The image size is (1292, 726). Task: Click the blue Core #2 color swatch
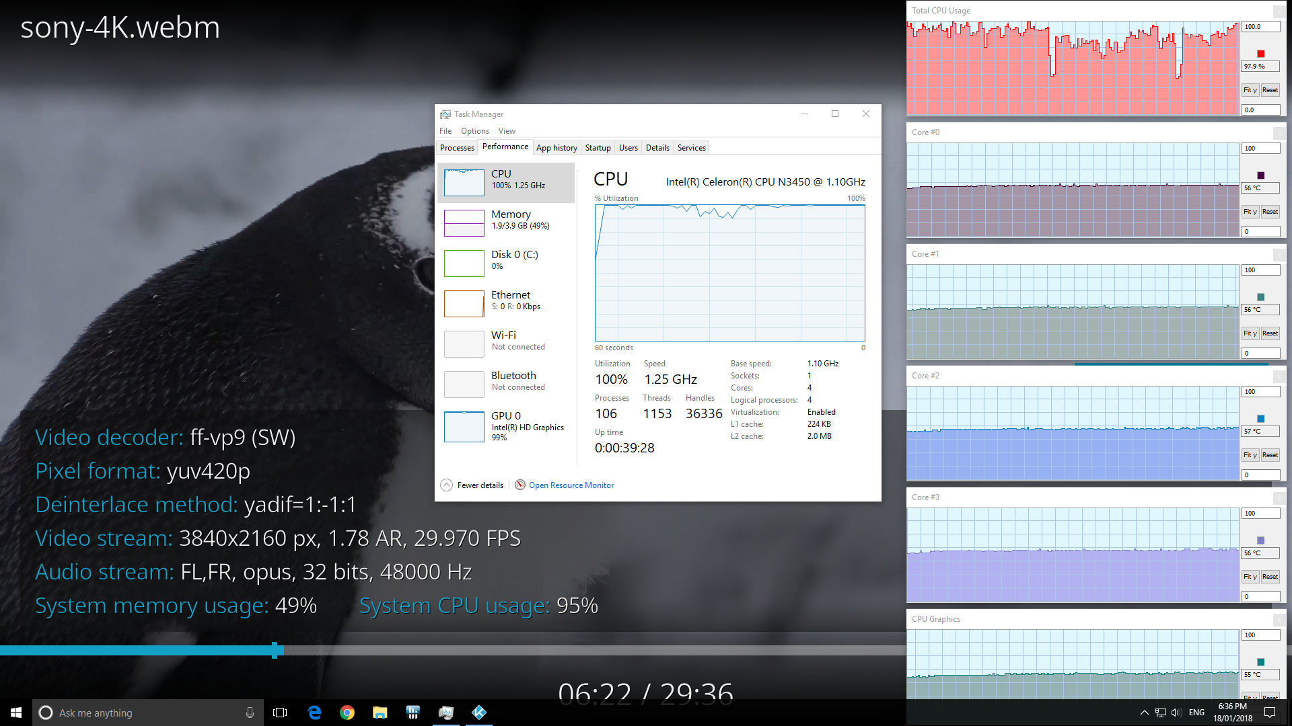click(x=1261, y=419)
